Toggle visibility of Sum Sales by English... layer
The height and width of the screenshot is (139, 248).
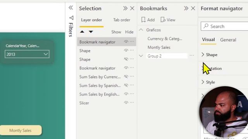[x=126, y=94]
